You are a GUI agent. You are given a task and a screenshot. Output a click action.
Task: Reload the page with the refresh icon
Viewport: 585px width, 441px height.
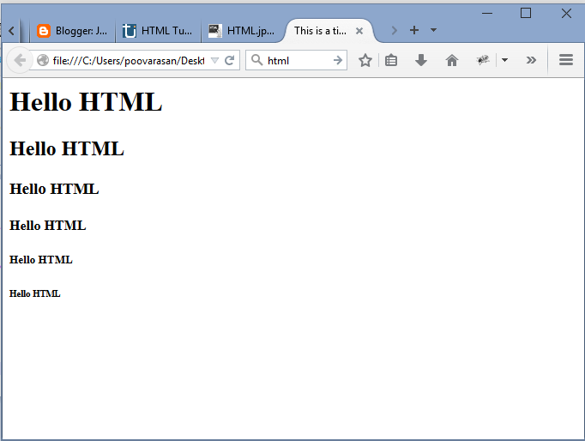coord(229,60)
